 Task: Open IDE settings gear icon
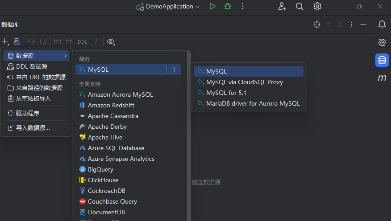point(317,6)
